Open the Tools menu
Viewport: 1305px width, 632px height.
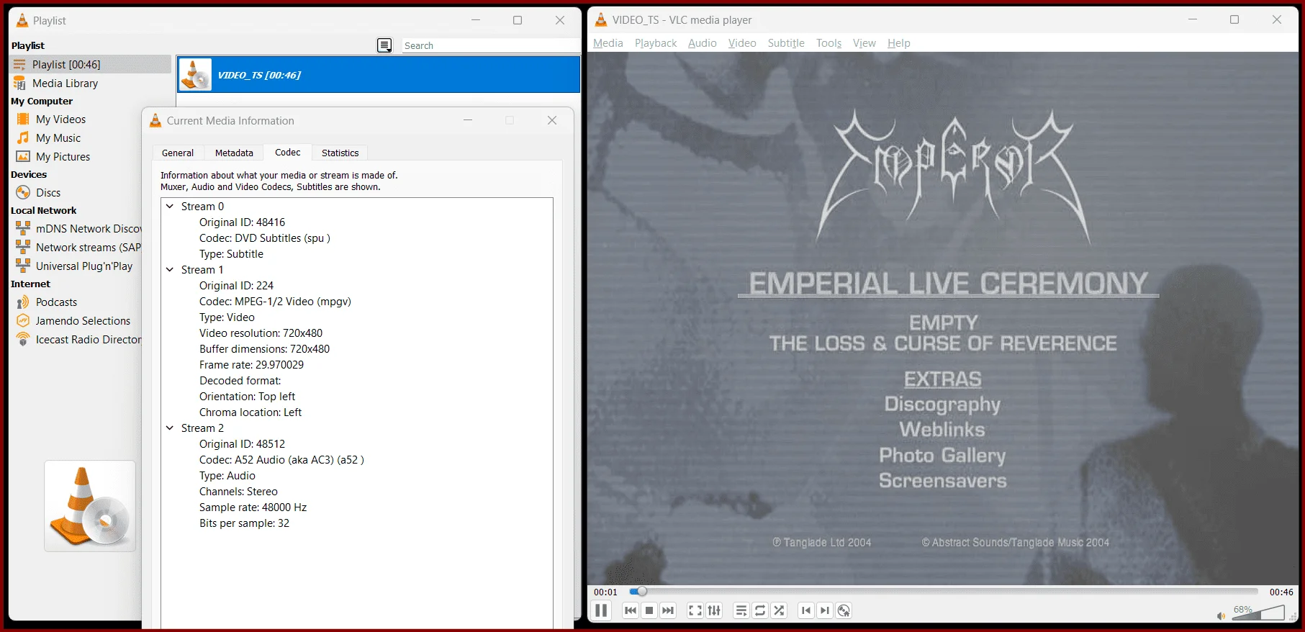[828, 43]
